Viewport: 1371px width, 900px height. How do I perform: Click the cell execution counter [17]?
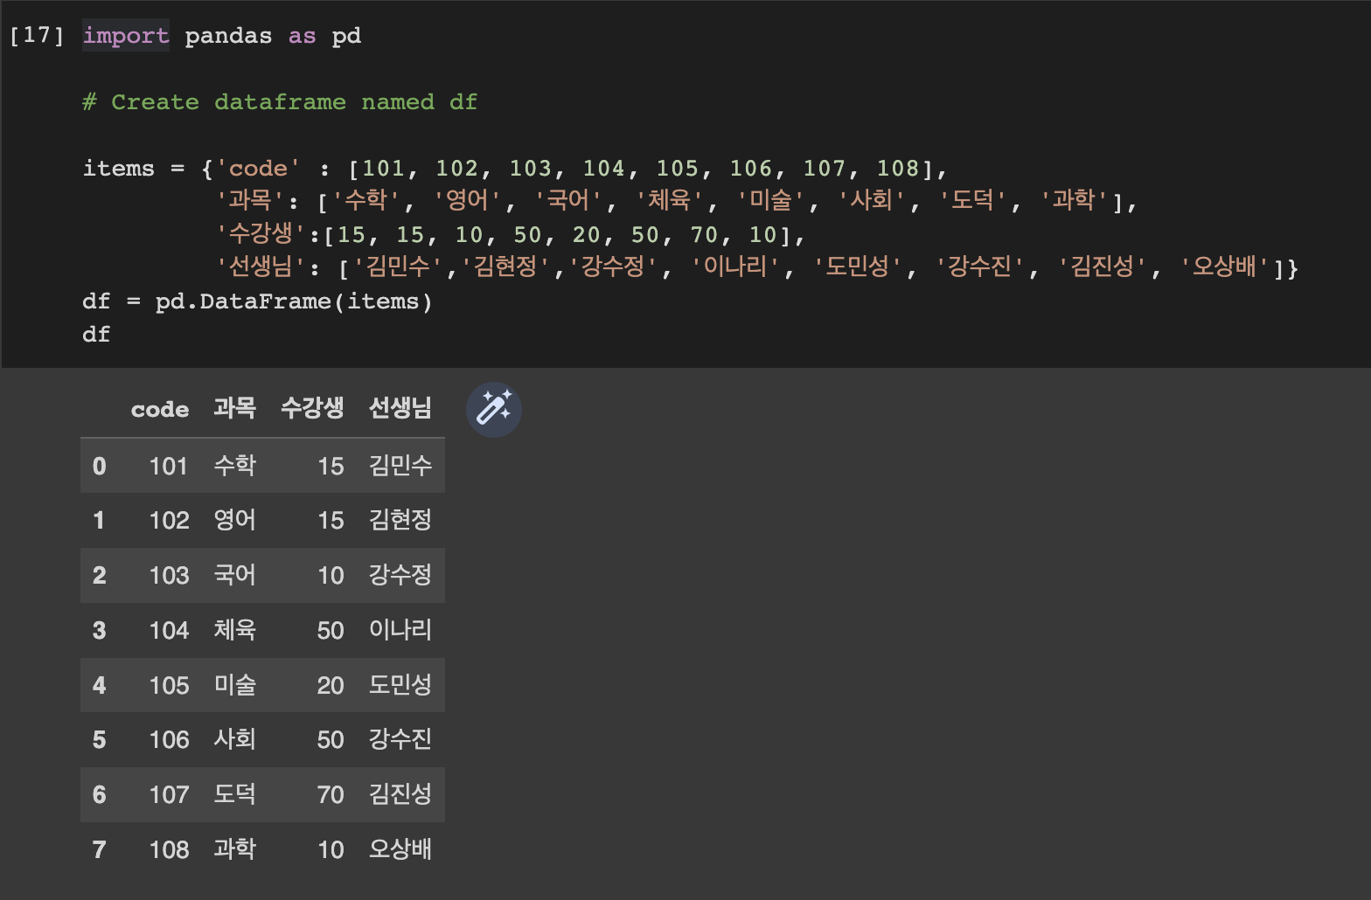pos(37,35)
